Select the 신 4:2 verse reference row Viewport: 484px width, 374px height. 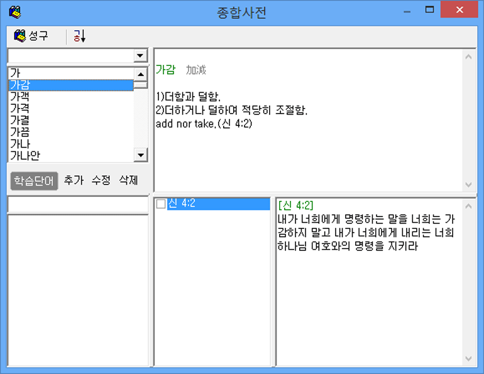(218, 204)
